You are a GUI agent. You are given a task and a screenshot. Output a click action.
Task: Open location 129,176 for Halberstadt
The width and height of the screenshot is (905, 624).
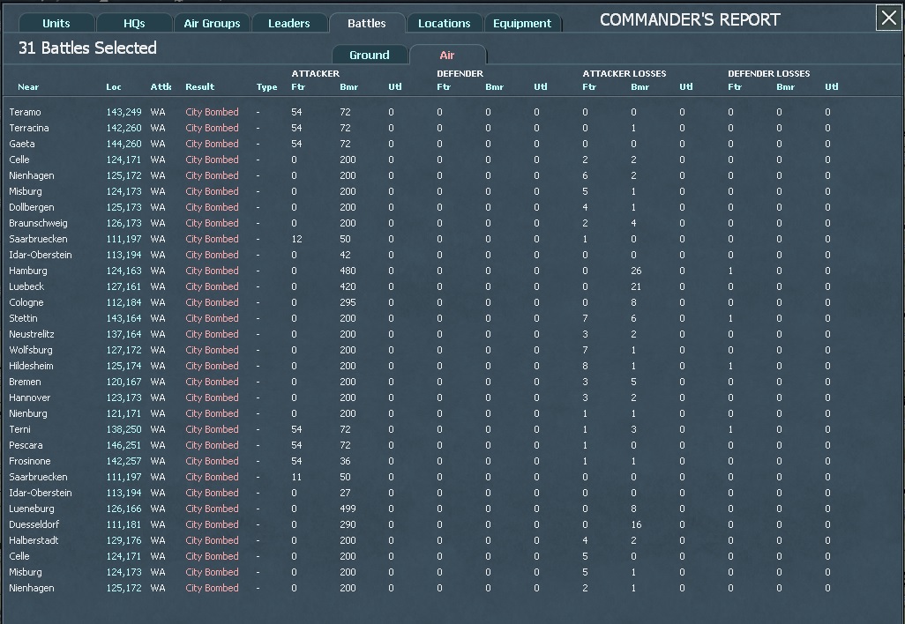click(x=123, y=540)
